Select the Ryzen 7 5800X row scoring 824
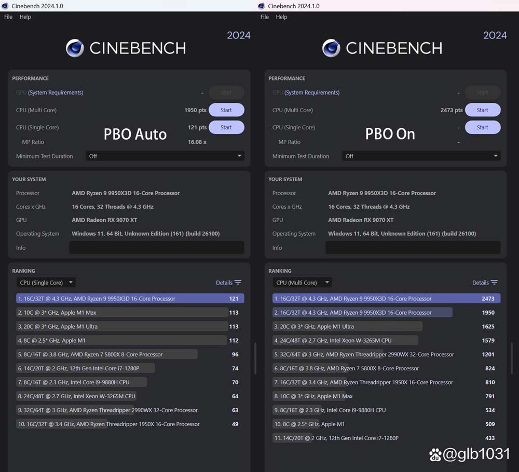The height and width of the screenshot is (472, 519). click(x=386, y=368)
